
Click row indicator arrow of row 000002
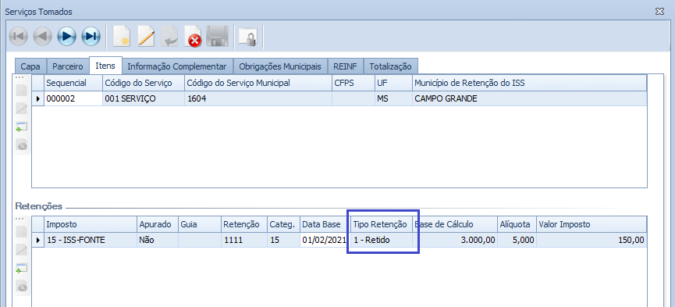[x=38, y=98]
